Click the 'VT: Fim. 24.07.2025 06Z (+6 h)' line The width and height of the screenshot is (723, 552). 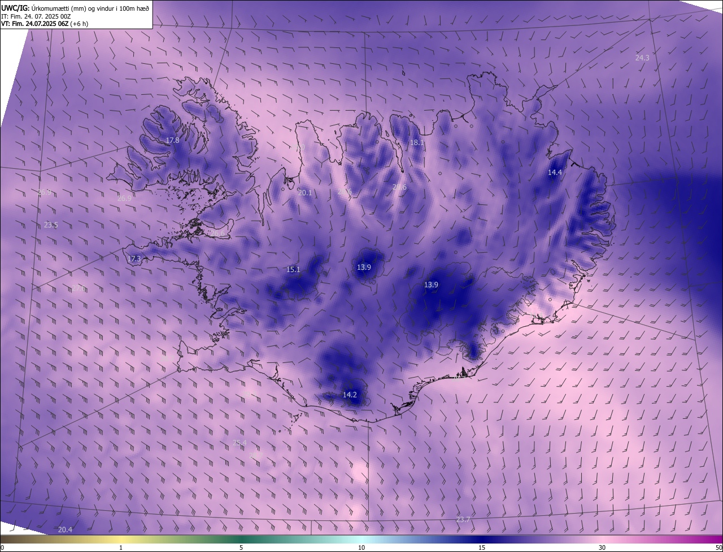tap(44, 24)
